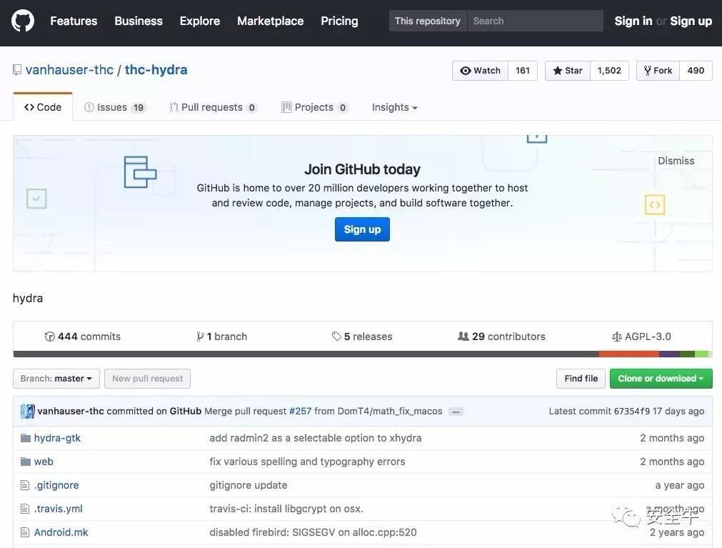722x548 pixels.
Task: Open the Branch: master dropdown
Action: click(56, 379)
